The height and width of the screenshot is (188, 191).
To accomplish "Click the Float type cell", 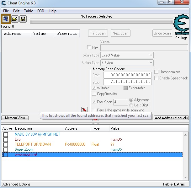I will [95, 144].
